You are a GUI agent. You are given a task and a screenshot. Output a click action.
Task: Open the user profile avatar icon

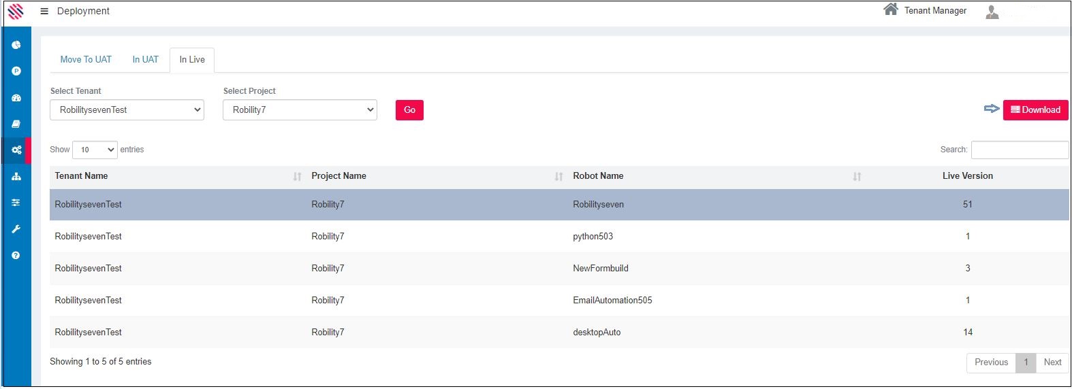(992, 12)
